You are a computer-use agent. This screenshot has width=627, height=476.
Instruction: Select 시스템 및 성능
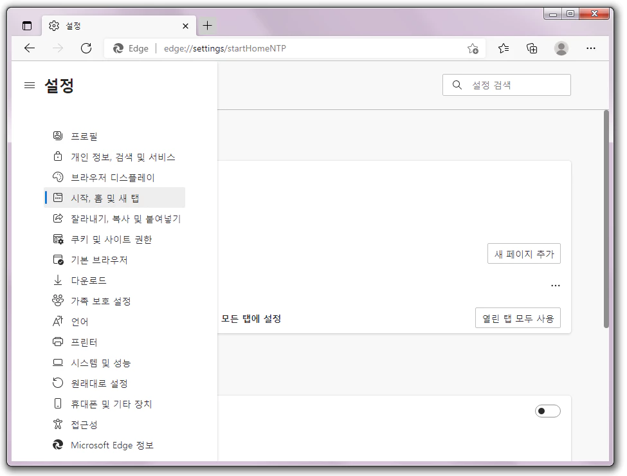114,363
